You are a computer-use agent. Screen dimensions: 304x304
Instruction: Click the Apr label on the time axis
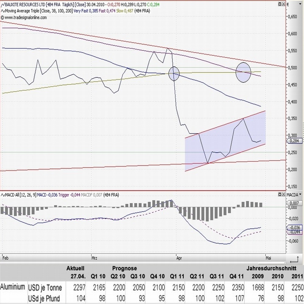click(179, 258)
